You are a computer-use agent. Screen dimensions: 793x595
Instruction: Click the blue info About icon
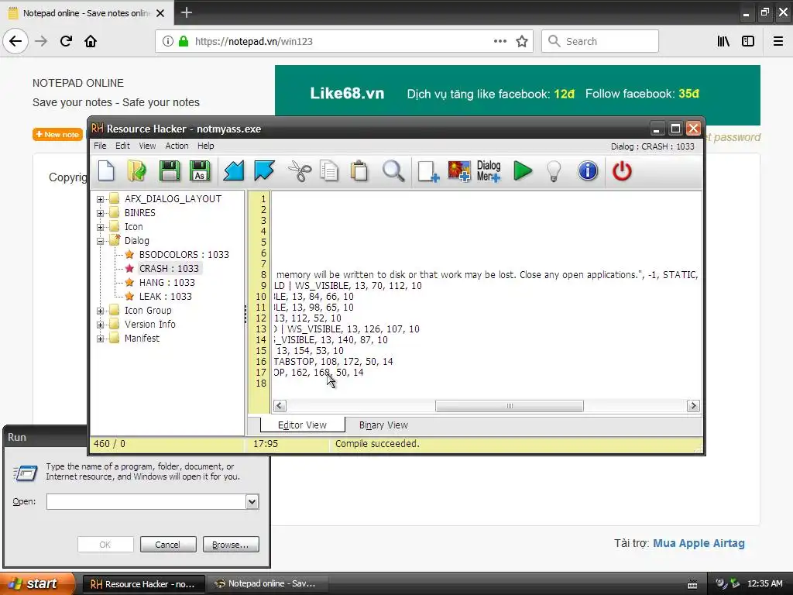(588, 171)
